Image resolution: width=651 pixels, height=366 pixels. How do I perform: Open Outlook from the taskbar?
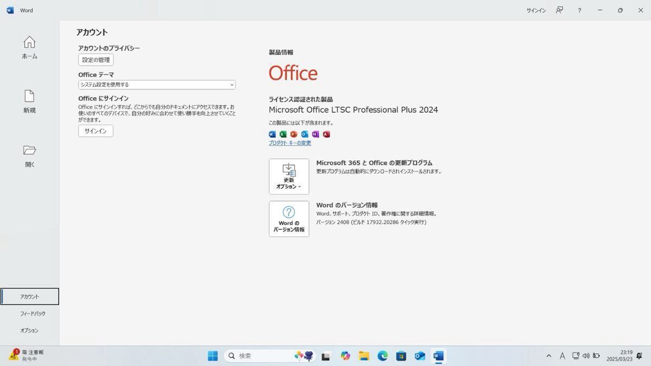coord(419,356)
